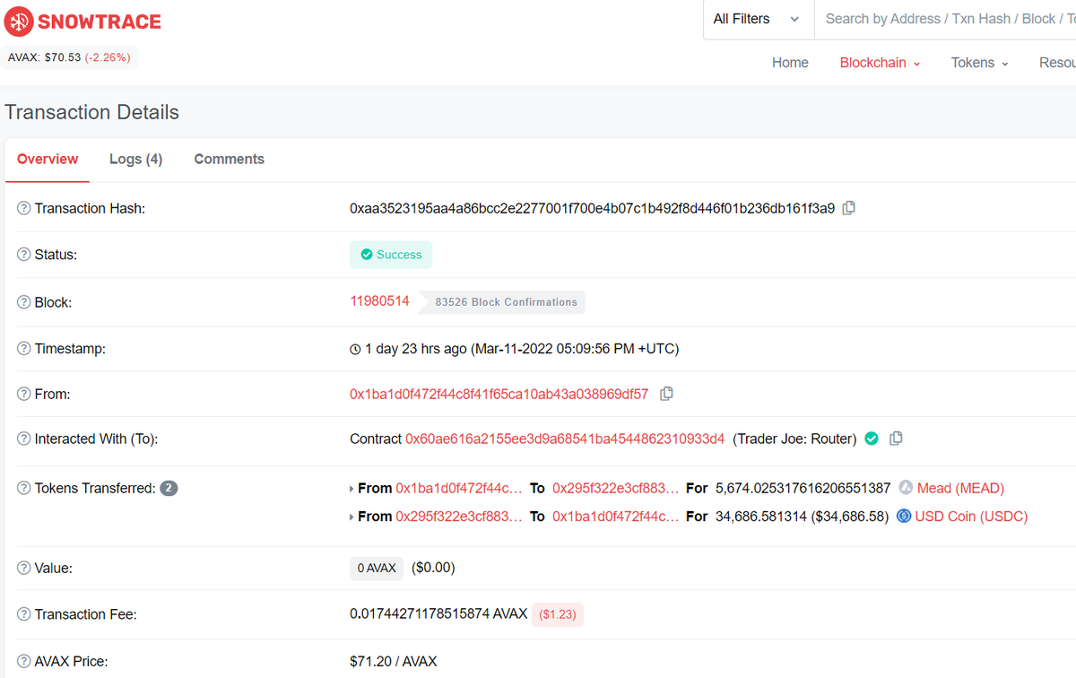Open contract address 0x60ae616a2155ee3d9a68541ba4544862310933d4
This screenshot has height=678, width=1076.
565,439
